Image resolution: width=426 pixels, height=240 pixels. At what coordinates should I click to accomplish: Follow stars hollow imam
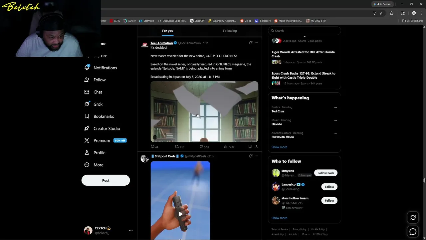[329, 200]
